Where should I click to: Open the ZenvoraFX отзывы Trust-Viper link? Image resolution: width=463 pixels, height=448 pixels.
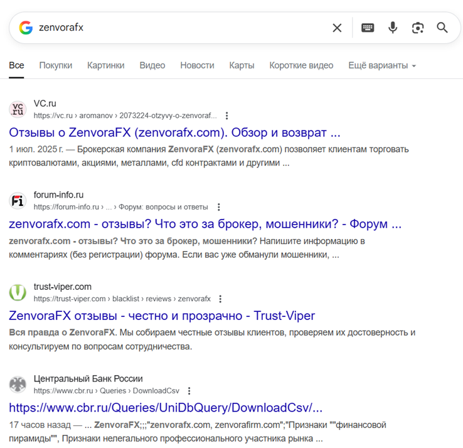[x=162, y=316]
